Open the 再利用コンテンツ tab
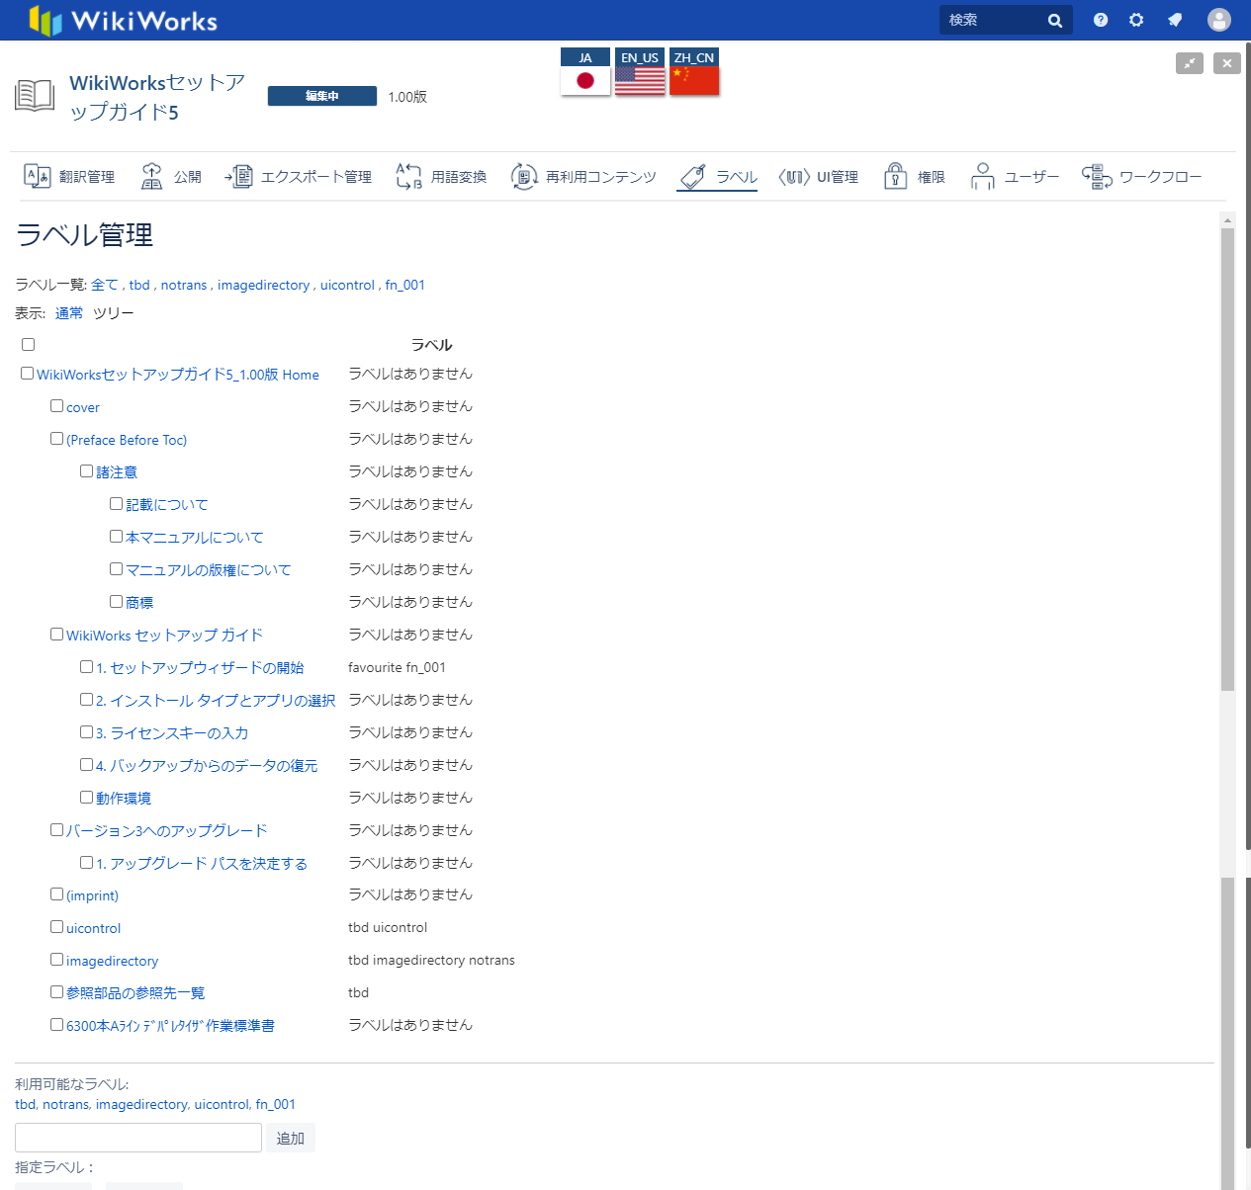The height and width of the screenshot is (1190, 1251). coord(583,176)
